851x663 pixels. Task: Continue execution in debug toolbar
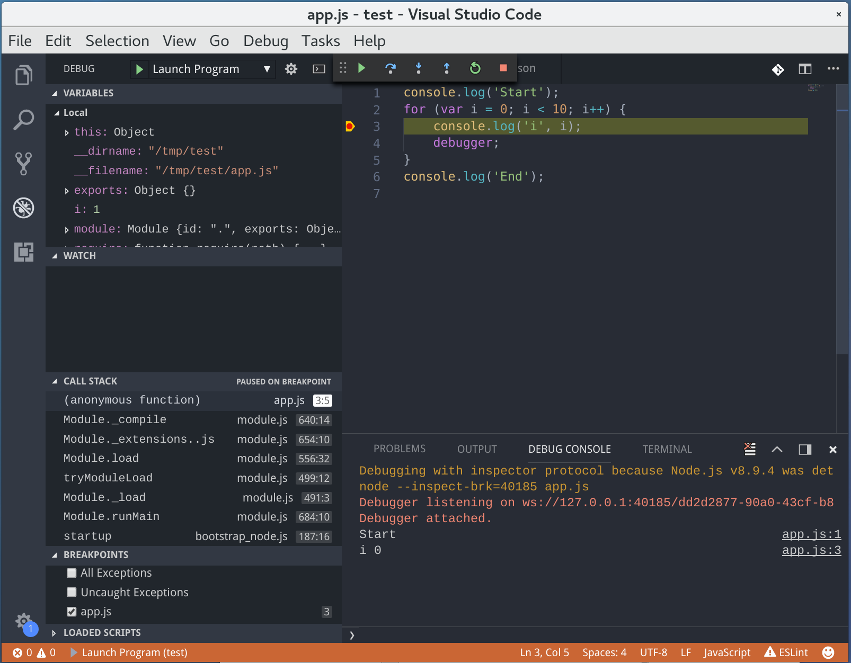(x=362, y=68)
